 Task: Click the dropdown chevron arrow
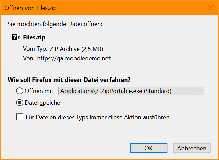200,90
